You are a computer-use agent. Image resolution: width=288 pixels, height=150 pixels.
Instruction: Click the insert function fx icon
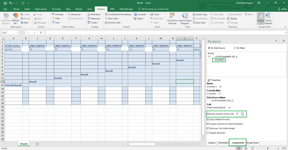coord(41,33)
